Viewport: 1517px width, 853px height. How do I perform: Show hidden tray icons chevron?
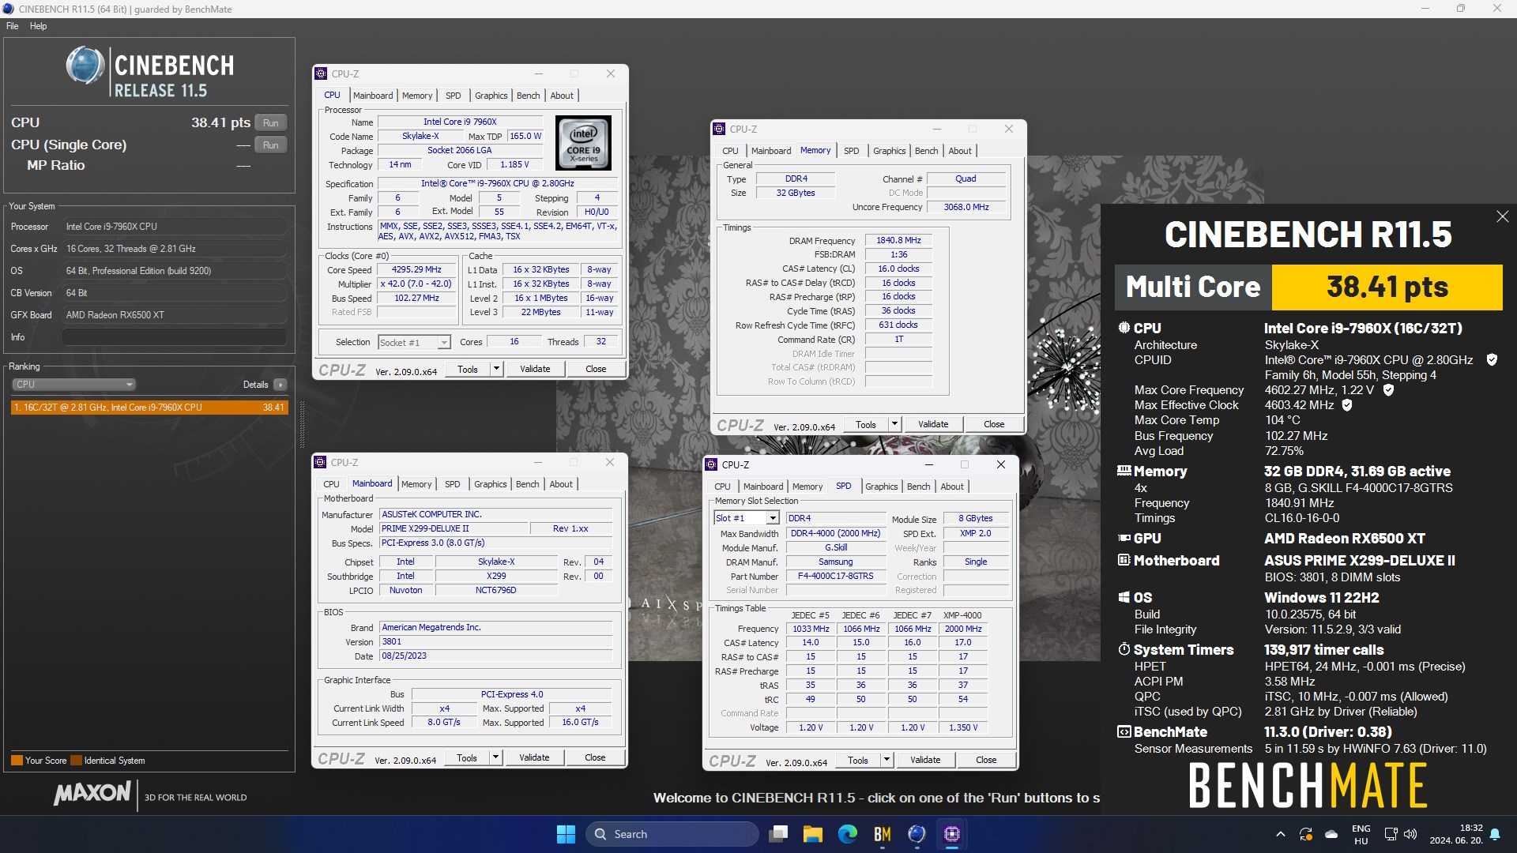[x=1280, y=834]
